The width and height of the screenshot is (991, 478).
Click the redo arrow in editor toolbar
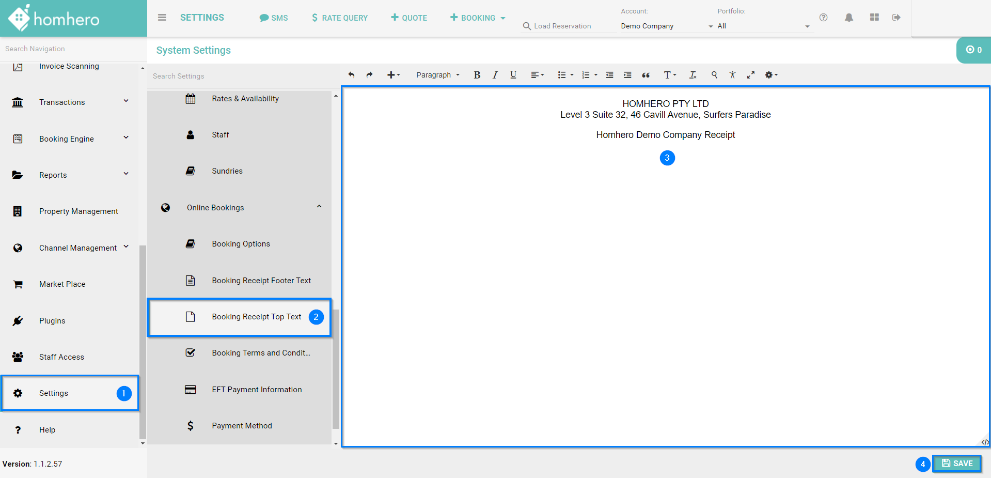[x=369, y=75]
